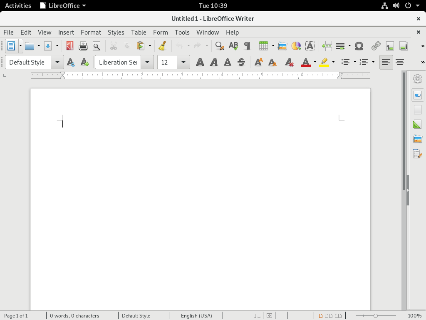The width and height of the screenshot is (426, 320).
Task: Click New Style icon
Action: [85, 62]
